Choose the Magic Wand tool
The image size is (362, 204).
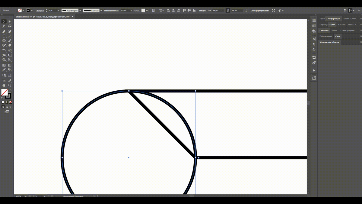tap(4, 26)
